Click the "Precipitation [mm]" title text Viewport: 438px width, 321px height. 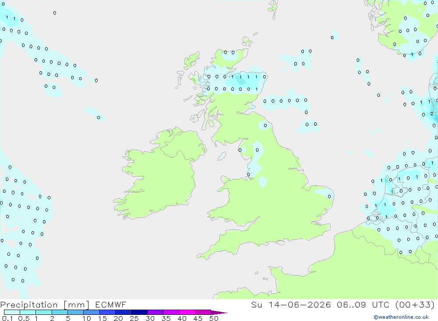[45, 305]
